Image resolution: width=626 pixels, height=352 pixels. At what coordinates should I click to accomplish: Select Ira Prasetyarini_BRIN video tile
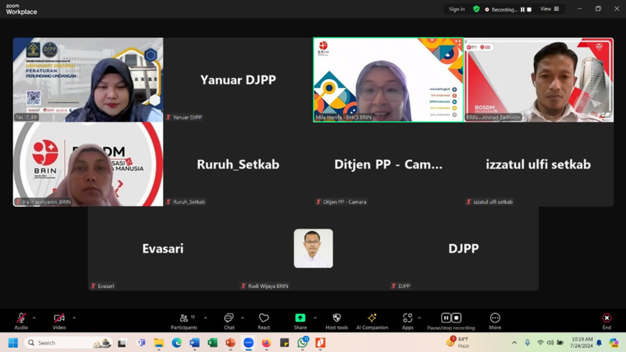click(x=88, y=164)
